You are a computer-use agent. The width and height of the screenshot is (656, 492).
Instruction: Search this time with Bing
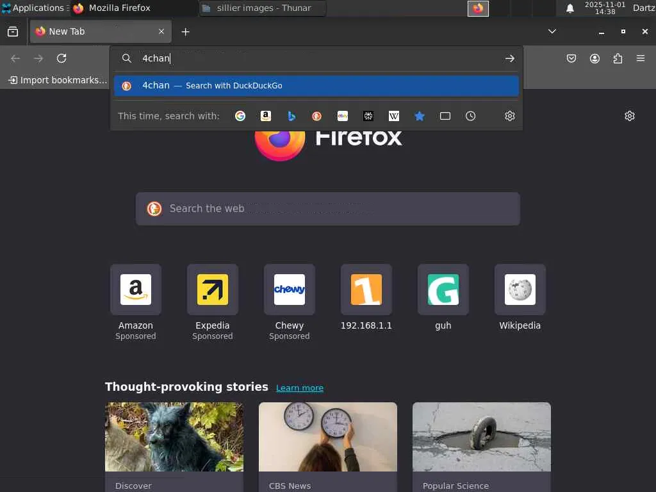tap(291, 116)
